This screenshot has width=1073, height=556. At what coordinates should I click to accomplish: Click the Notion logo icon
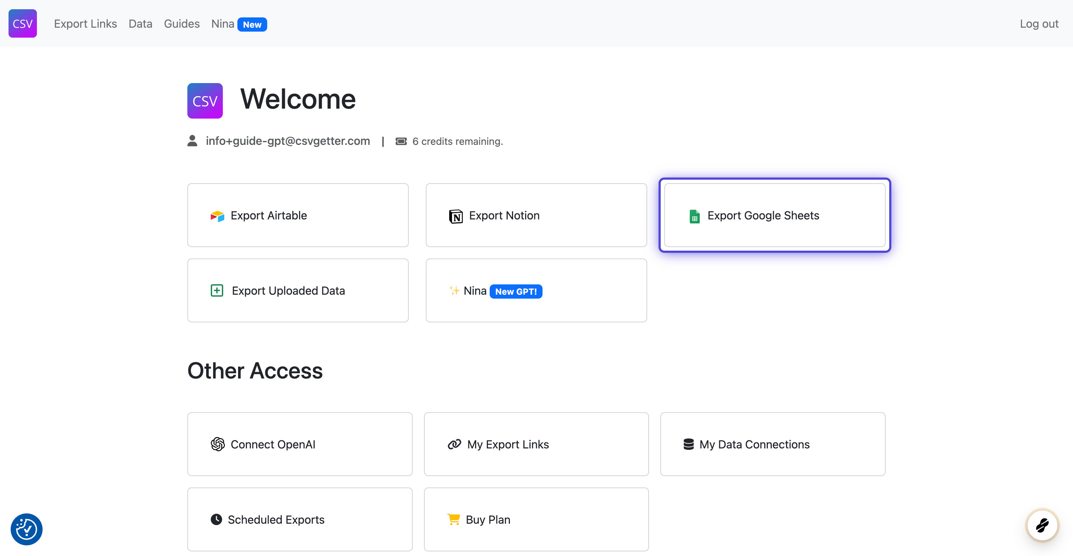pos(456,216)
